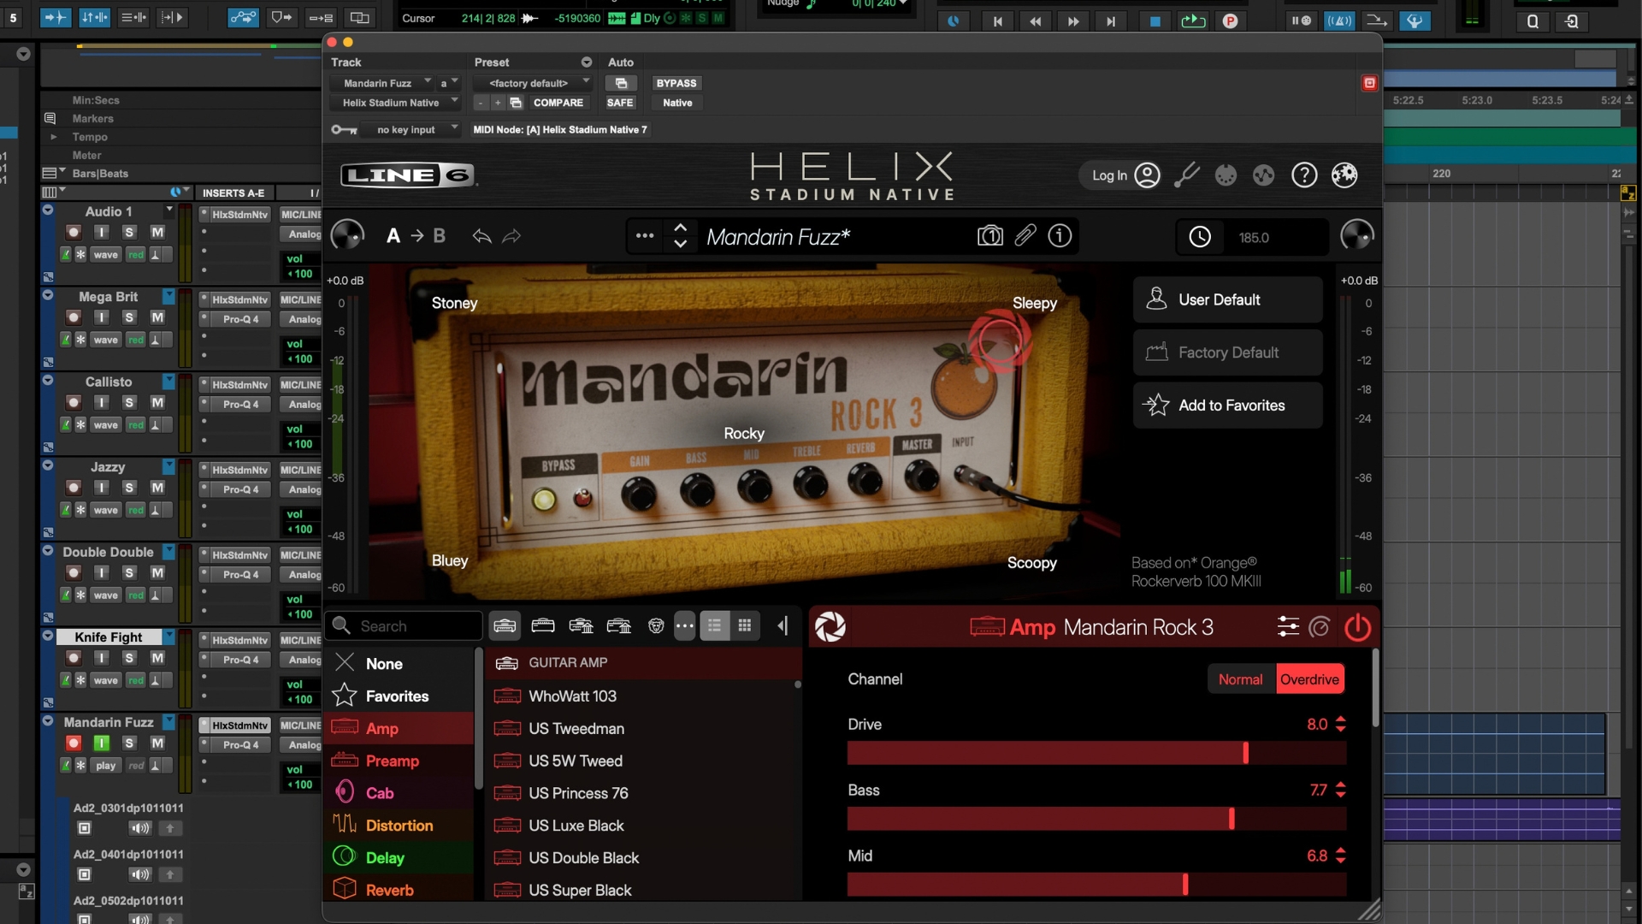Image resolution: width=1642 pixels, height=924 pixels.
Task: Click the COMPARE button
Action: [558, 103]
